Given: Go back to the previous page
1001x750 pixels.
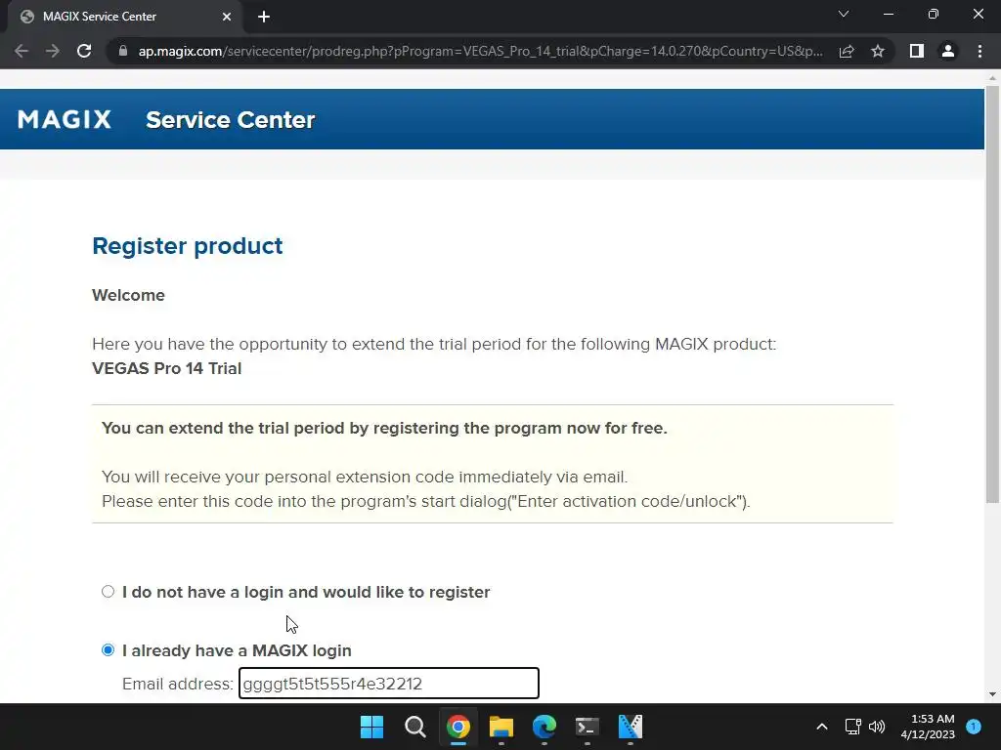Looking at the screenshot, I should (22, 51).
